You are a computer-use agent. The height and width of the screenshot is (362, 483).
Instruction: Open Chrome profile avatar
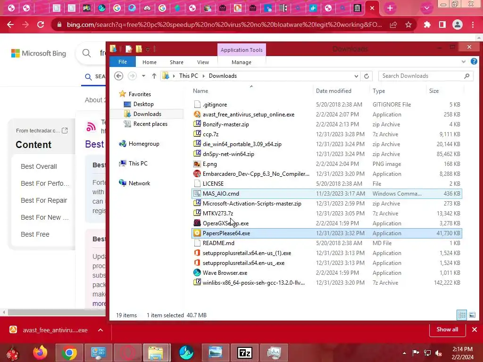[x=458, y=25]
